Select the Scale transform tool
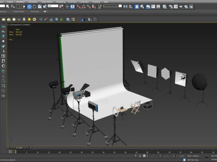 (40, 6)
